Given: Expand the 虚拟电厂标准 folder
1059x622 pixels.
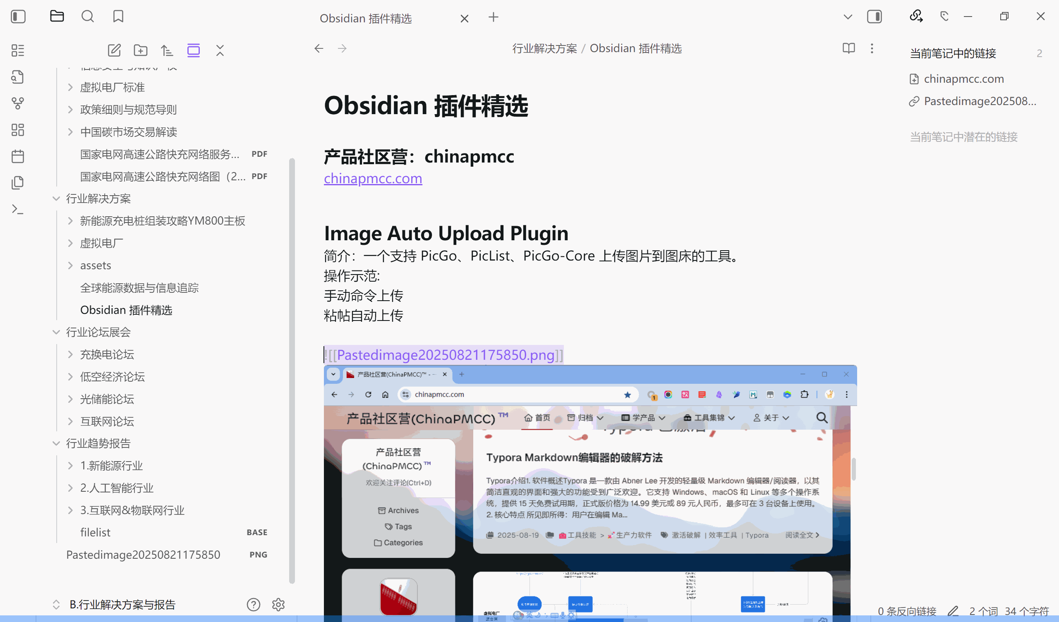Looking at the screenshot, I should (70, 87).
